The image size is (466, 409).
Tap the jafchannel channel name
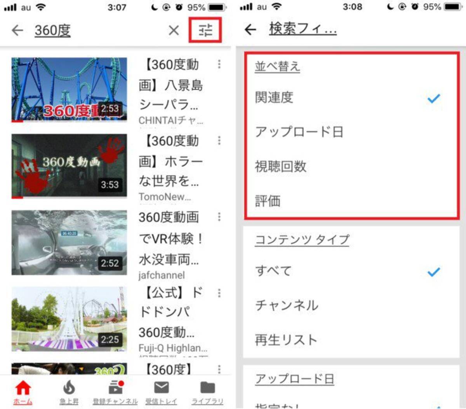tap(162, 275)
